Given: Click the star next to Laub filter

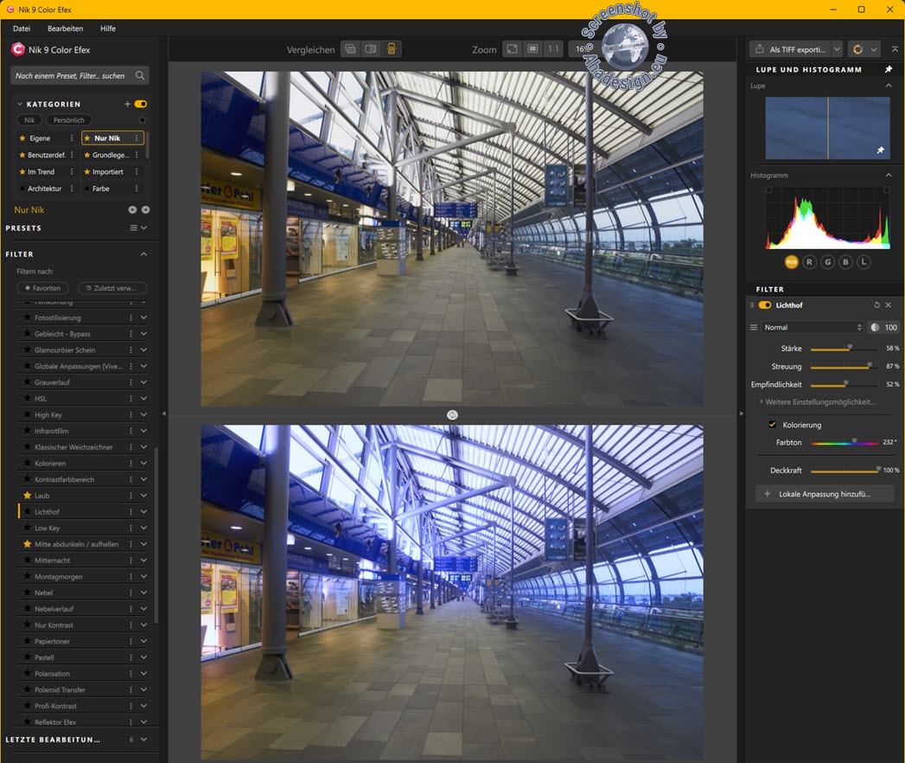Looking at the screenshot, I should pyautogui.click(x=28, y=496).
